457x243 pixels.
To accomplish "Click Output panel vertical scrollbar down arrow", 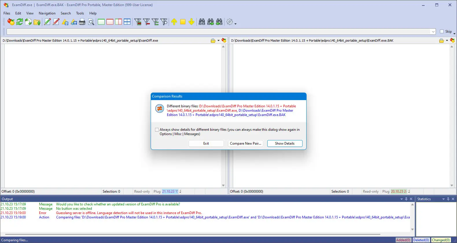I will [412, 229].
